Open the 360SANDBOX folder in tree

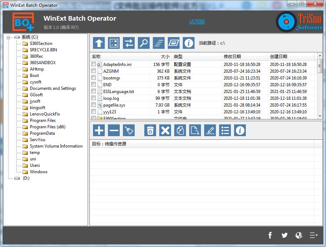click(x=43, y=63)
